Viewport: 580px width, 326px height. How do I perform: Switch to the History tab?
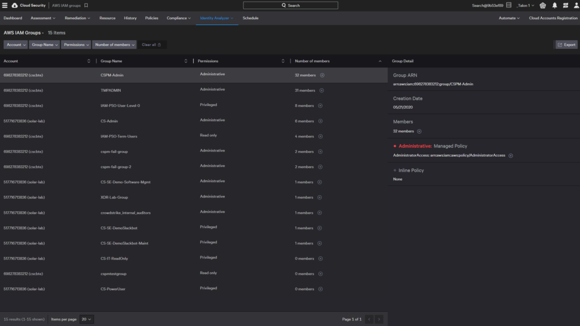tap(130, 18)
